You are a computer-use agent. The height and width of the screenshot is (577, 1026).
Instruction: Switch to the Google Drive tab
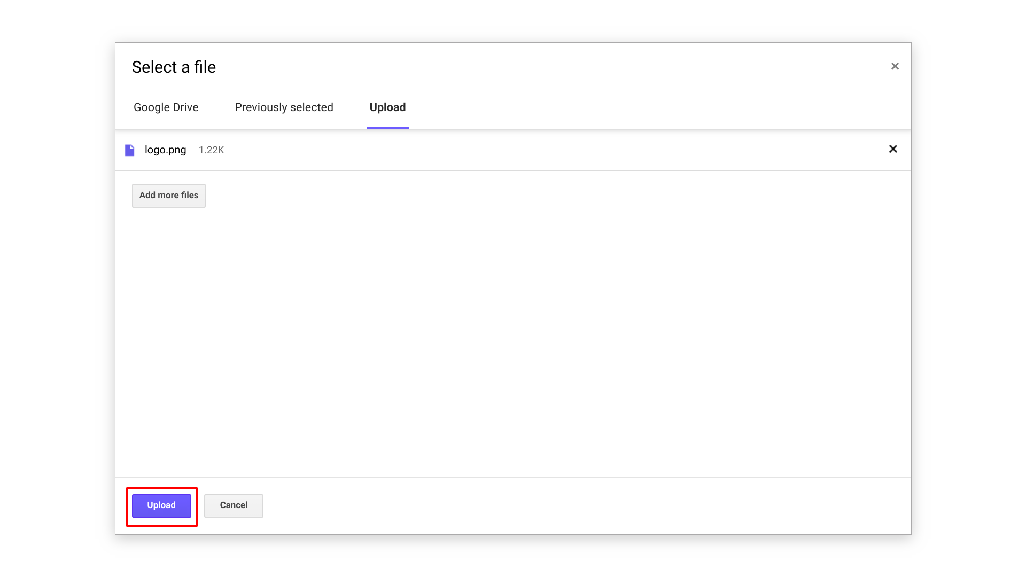pyautogui.click(x=166, y=107)
